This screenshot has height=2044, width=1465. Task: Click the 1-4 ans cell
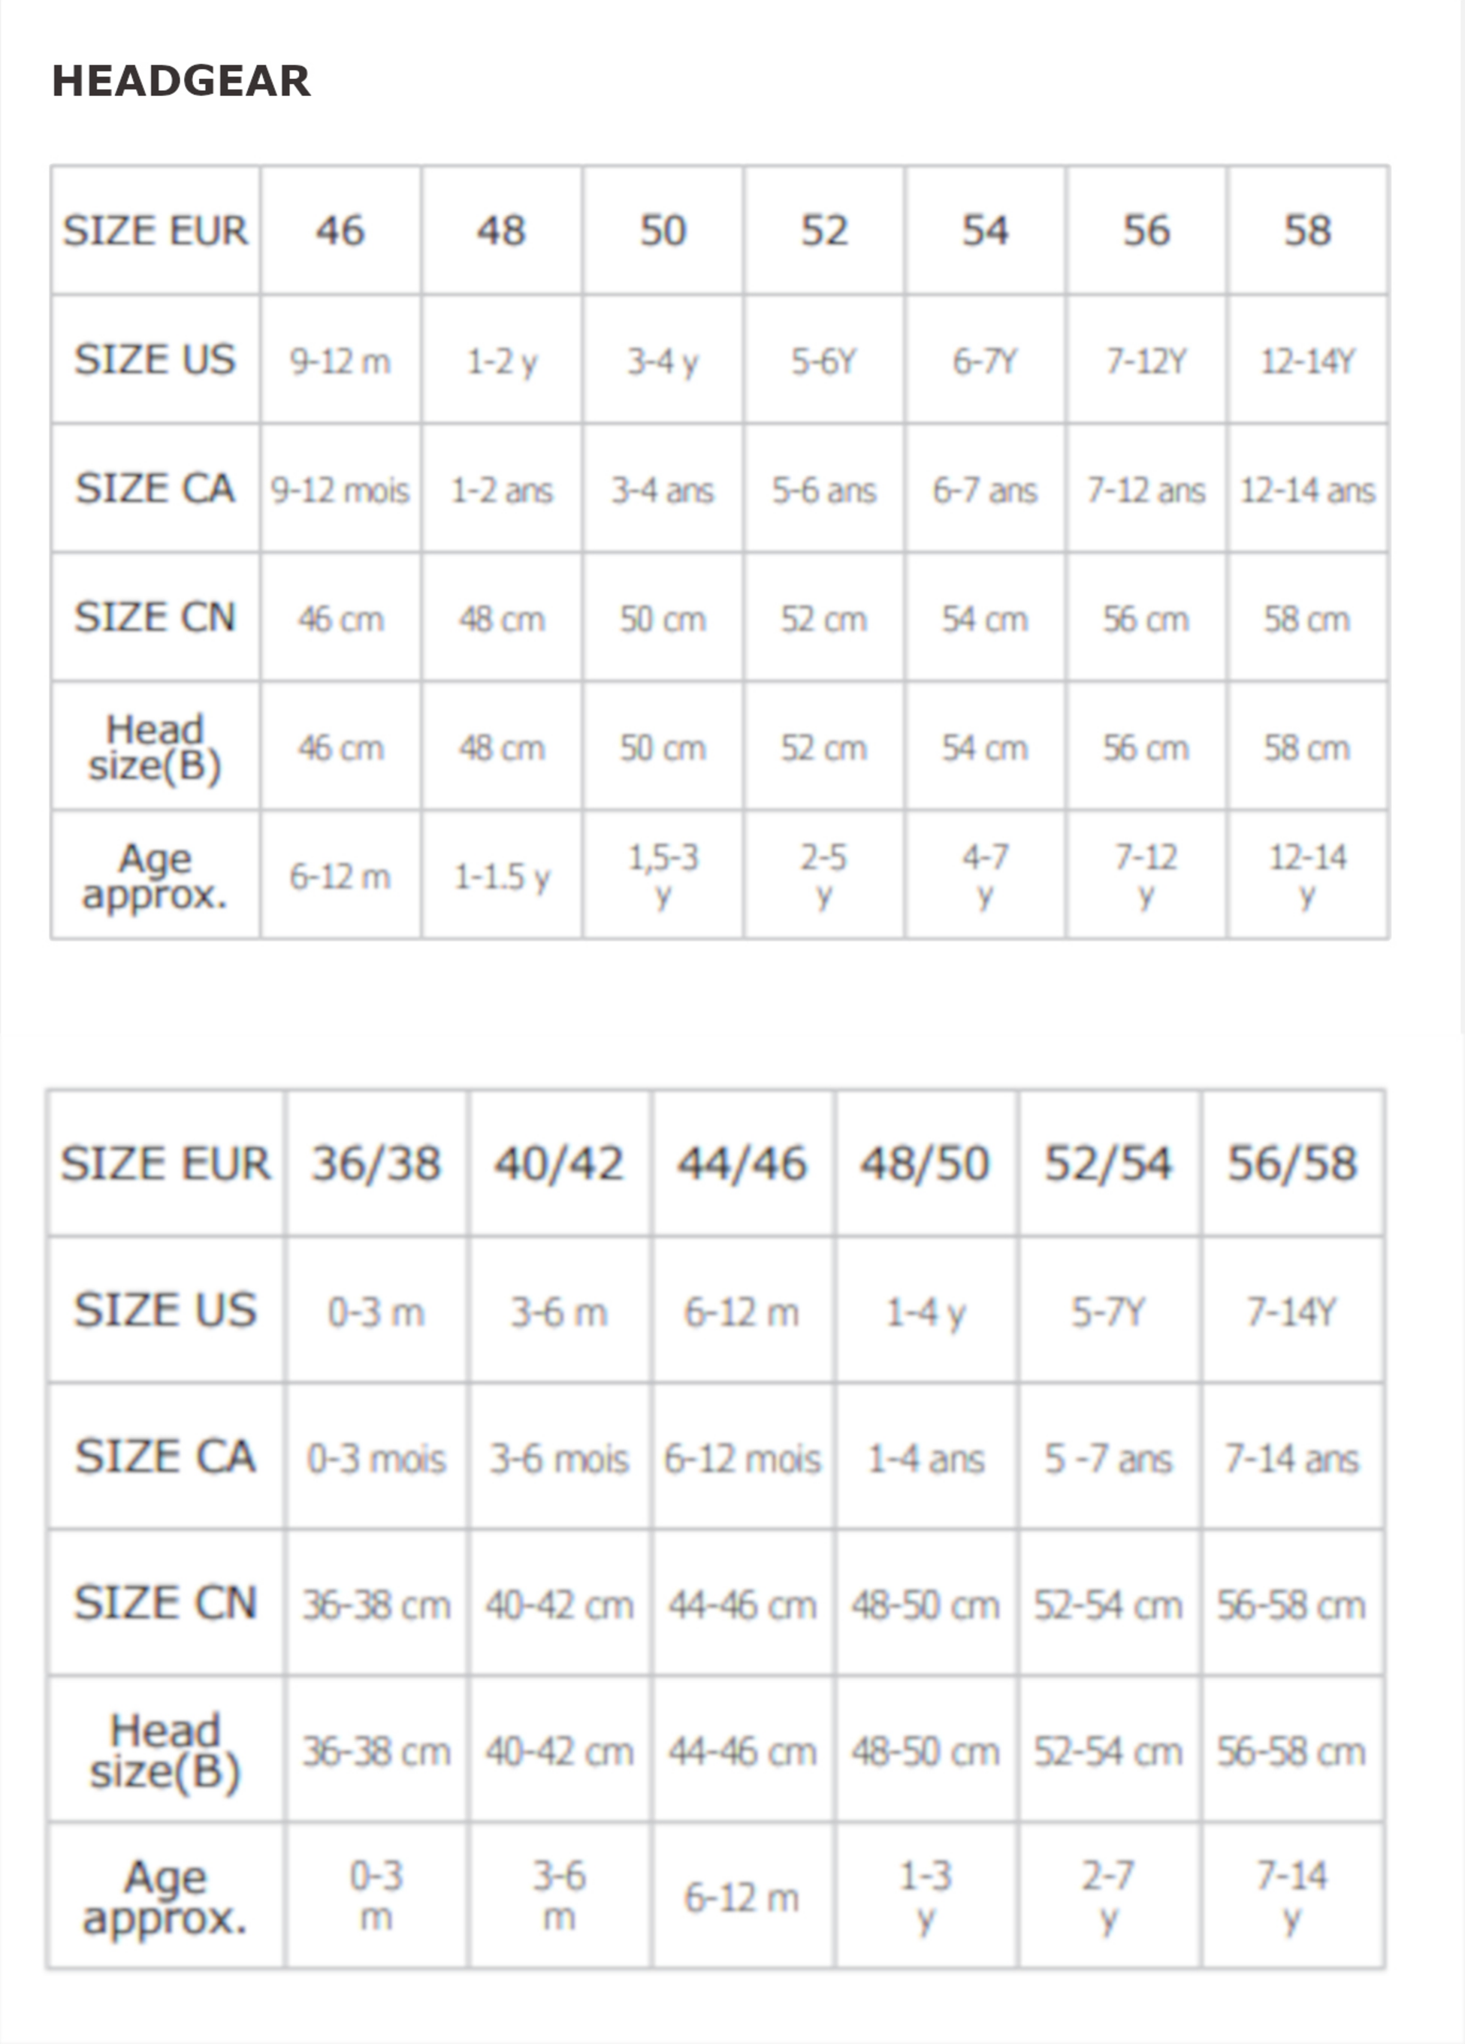coord(926,1458)
